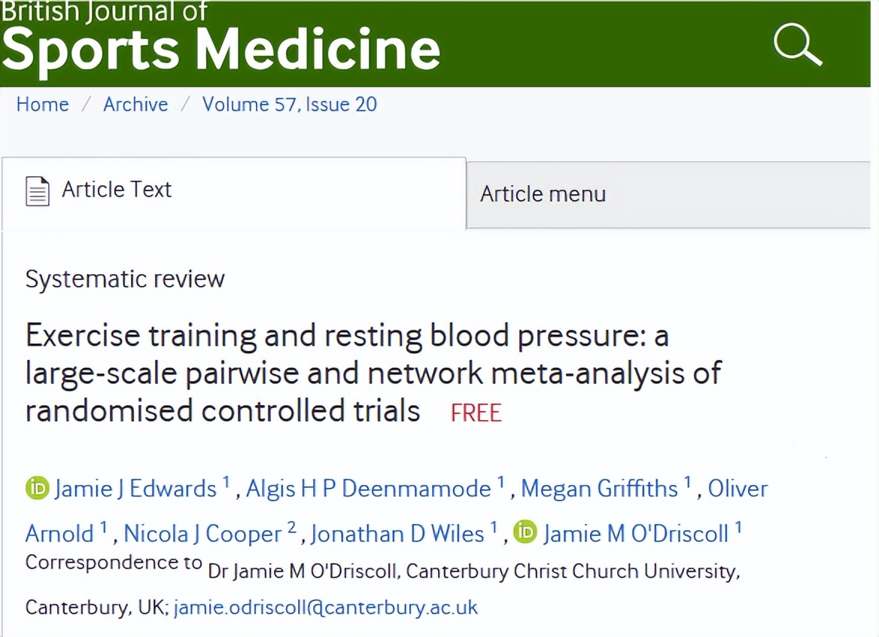Click ORCID icon beside Jamie M O'Driscoll

(x=525, y=532)
